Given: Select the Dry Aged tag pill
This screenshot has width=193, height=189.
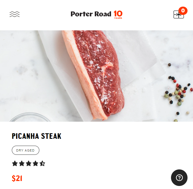Looking at the screenshot, I should pyautogui.click(x=26, y=150).
